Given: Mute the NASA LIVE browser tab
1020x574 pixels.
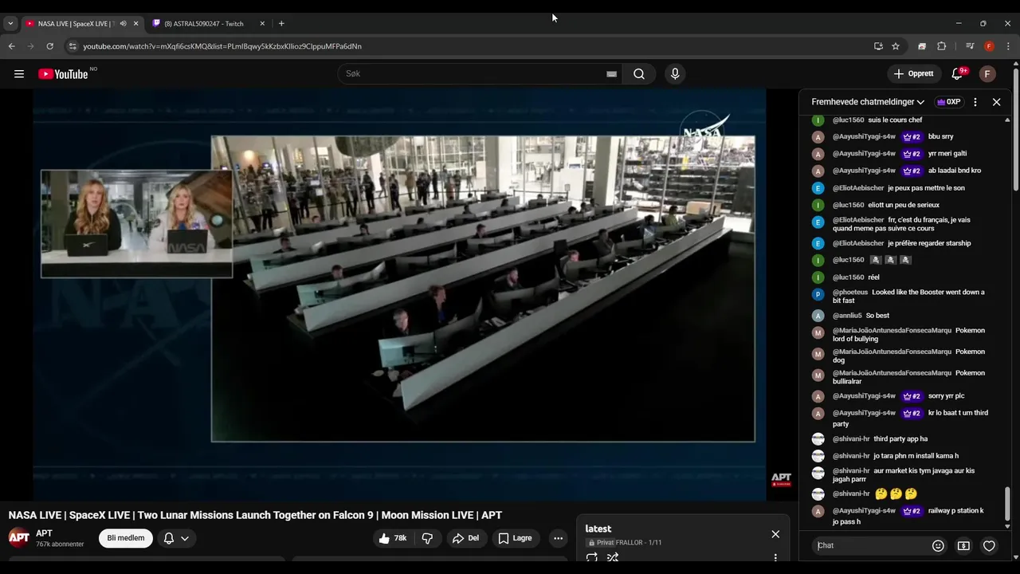Looking at the screenshot, I should coord(123,24).
